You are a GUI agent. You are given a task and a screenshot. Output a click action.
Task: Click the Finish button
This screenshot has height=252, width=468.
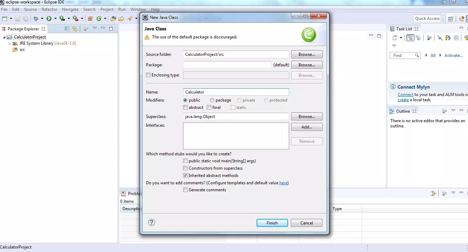272,223
